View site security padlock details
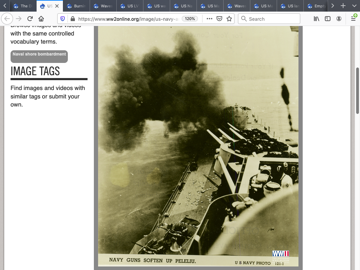 point(72,19)
